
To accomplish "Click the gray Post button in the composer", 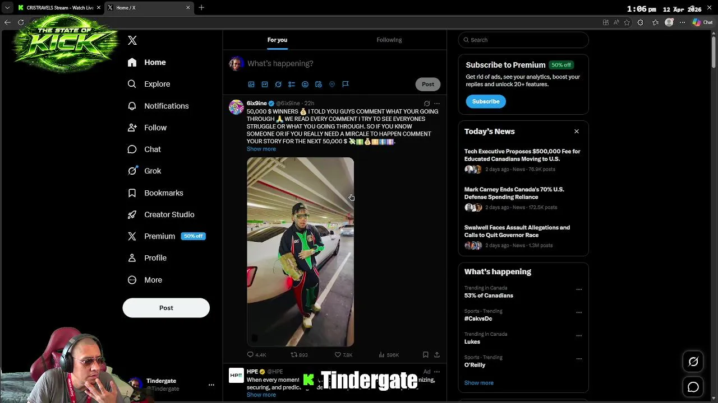I will [428, 85].
